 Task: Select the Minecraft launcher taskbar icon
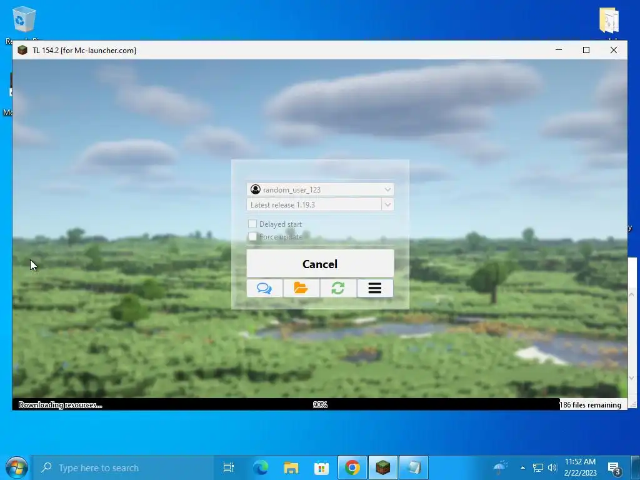coord(383,467)
